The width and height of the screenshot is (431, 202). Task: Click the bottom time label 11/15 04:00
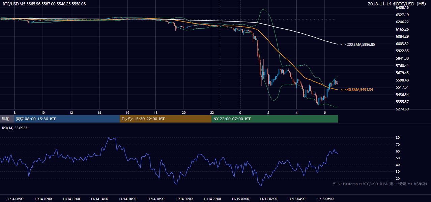point(296,199)
